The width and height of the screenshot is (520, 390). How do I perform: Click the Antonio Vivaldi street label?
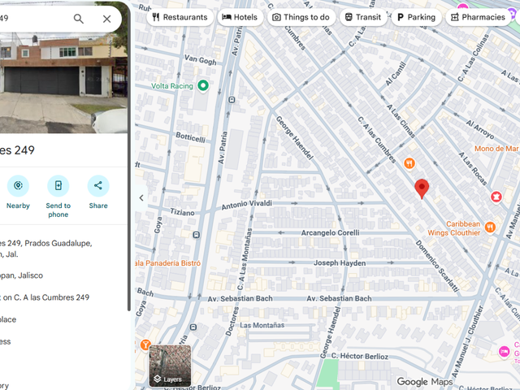click(x=247, y=205)
